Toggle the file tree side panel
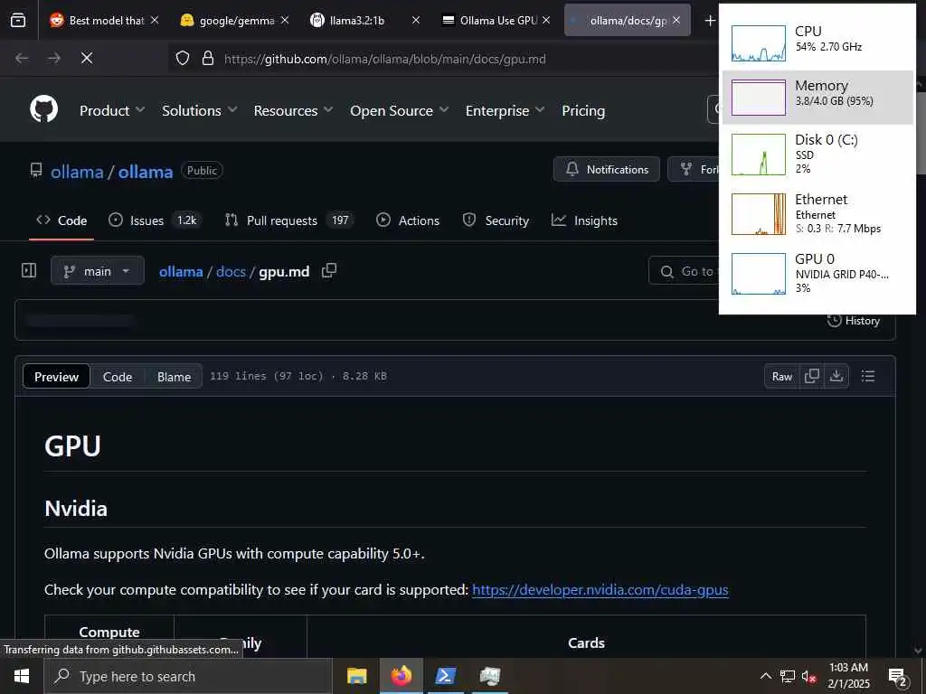This screenshot has height=694, width=926. (x=29, y=270)
